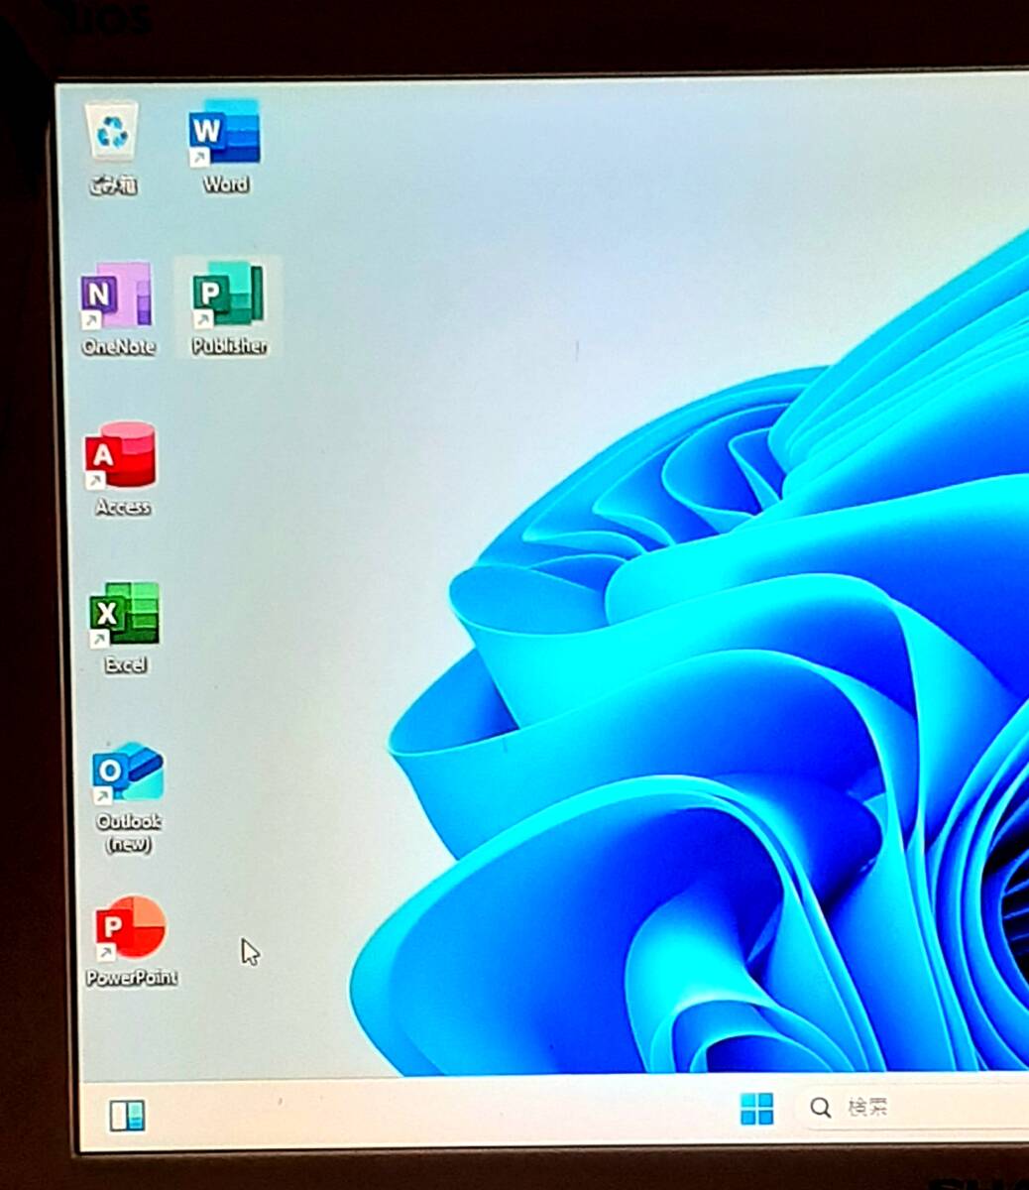The image size is (1029, 1190).
Task: Open the widgets button on the taskbar
Action: coord(127,1116)
